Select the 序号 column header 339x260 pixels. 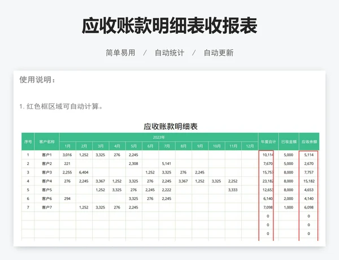[x=28, y=142]
